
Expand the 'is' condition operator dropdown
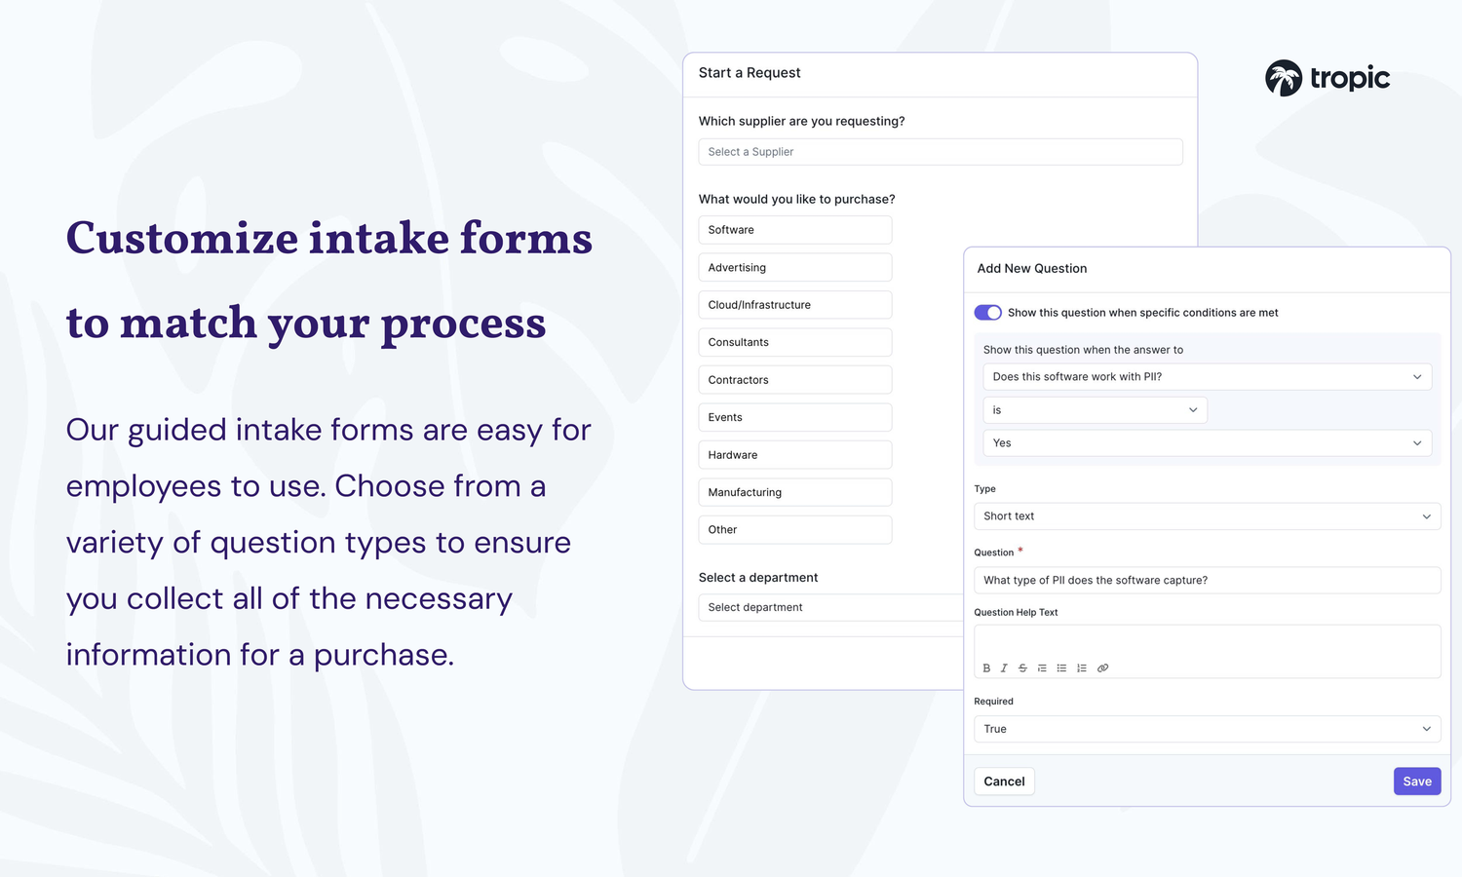coord(1094,409)
